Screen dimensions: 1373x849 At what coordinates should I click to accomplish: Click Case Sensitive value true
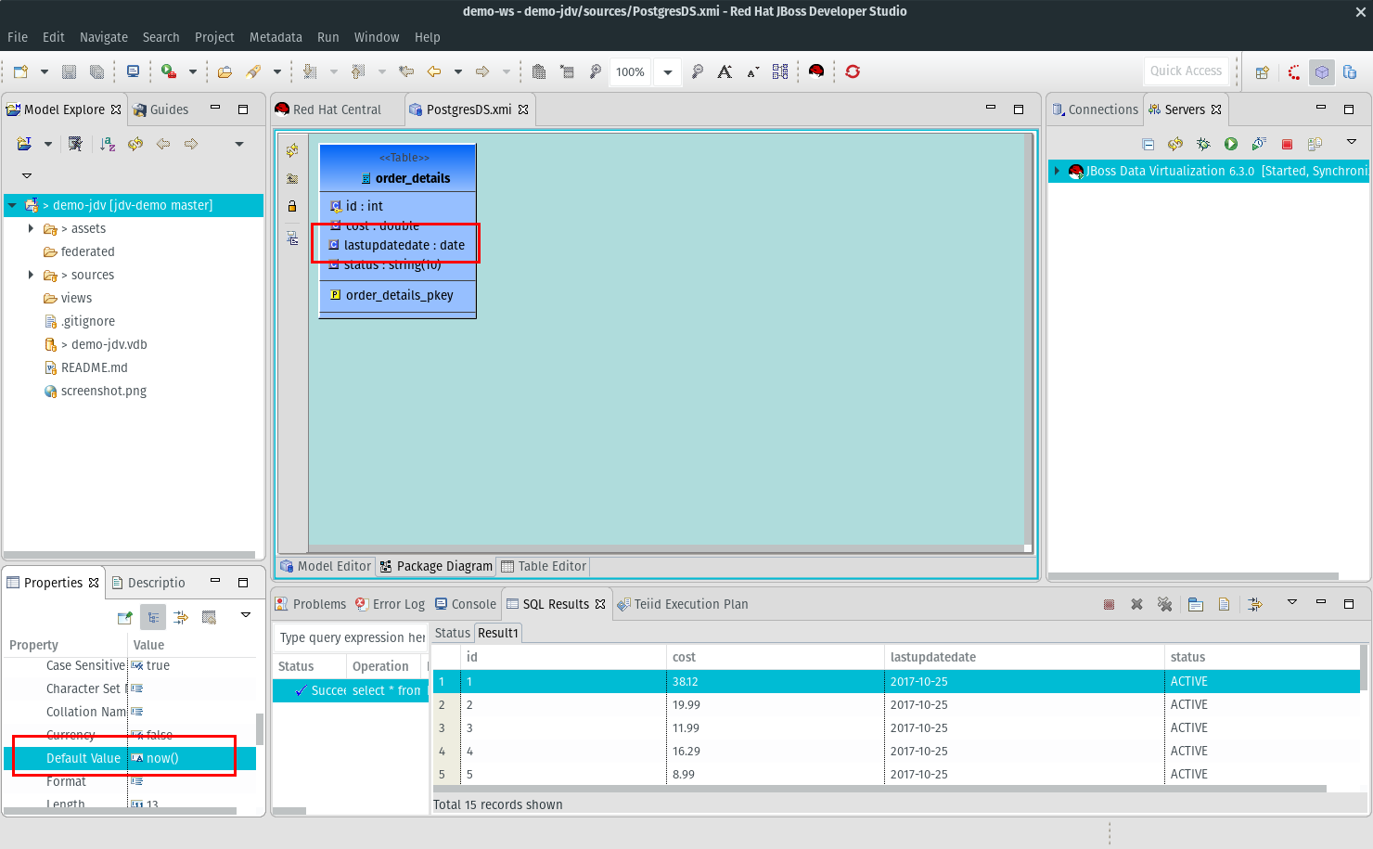coord(158,665)
